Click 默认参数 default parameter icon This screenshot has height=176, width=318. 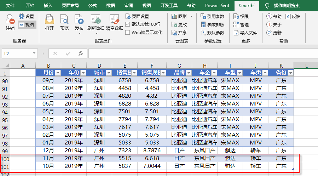203,33
